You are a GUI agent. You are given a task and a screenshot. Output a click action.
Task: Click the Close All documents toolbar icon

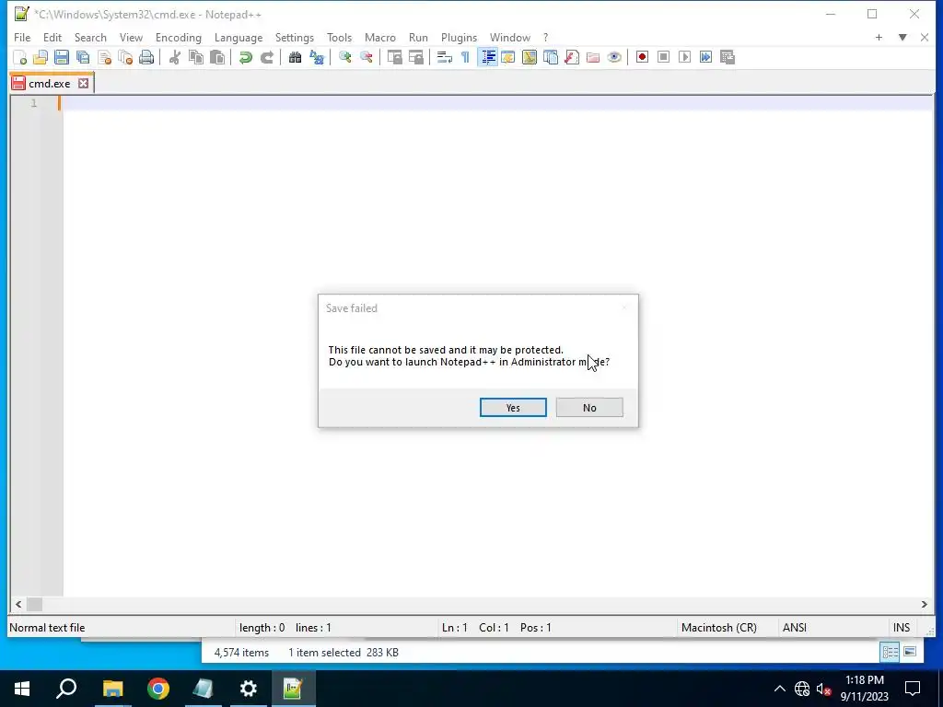pos(125,57)
